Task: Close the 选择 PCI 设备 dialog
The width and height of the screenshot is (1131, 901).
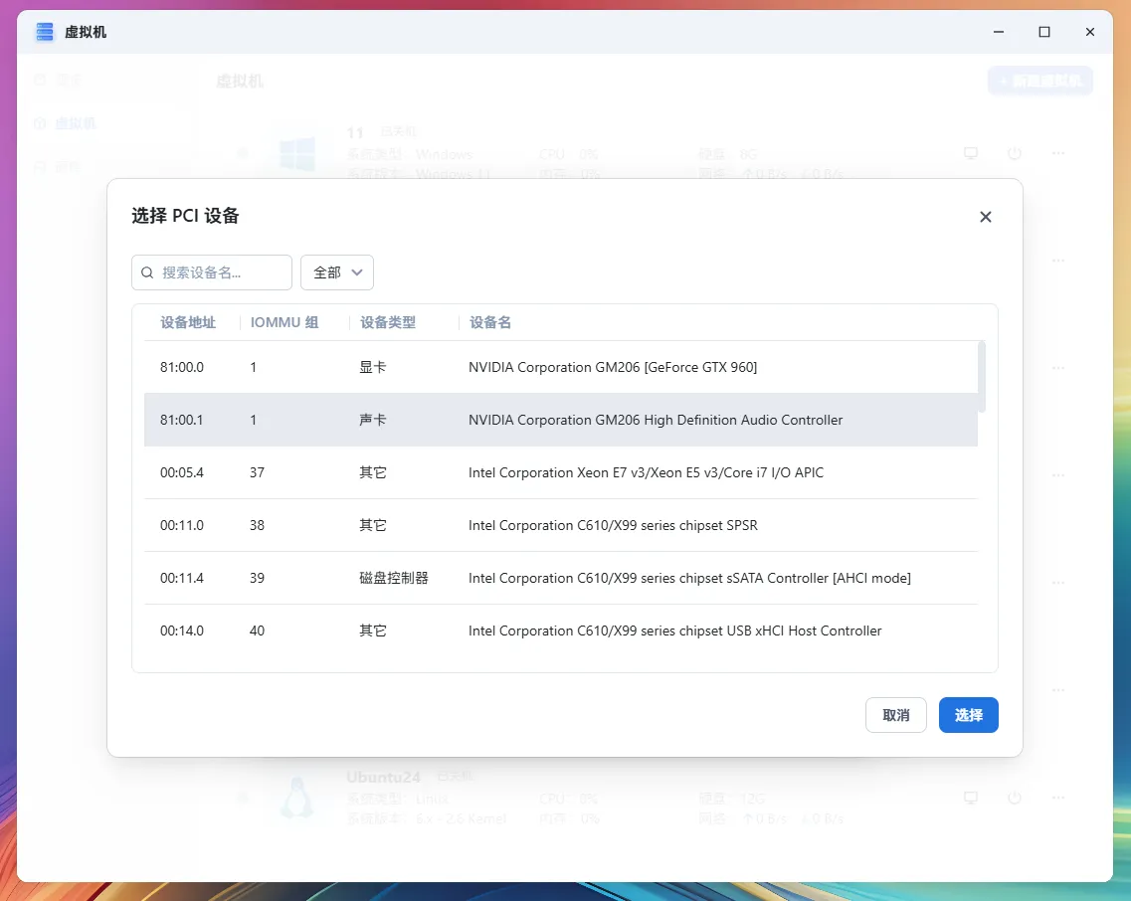Action: (985, 217)
